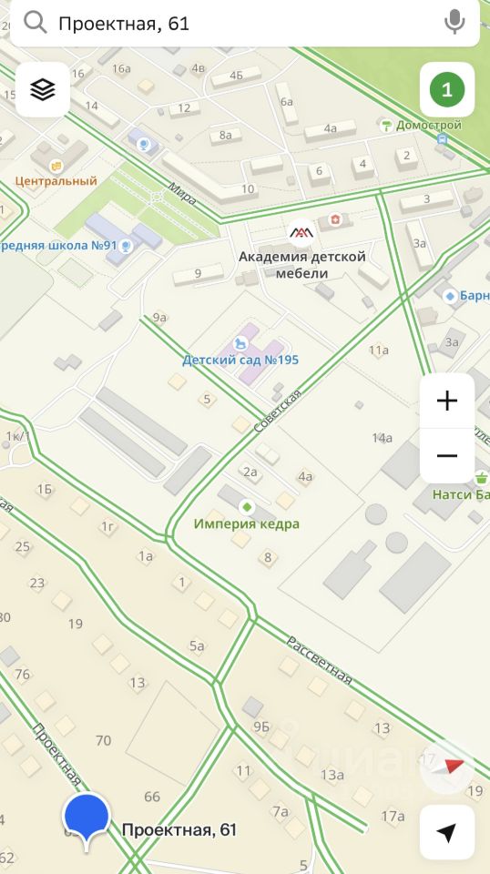Screen dimensions: 490x874
Task: Tap the my-location arrow button
Action: pyautogui.click(x=447, y=832)
